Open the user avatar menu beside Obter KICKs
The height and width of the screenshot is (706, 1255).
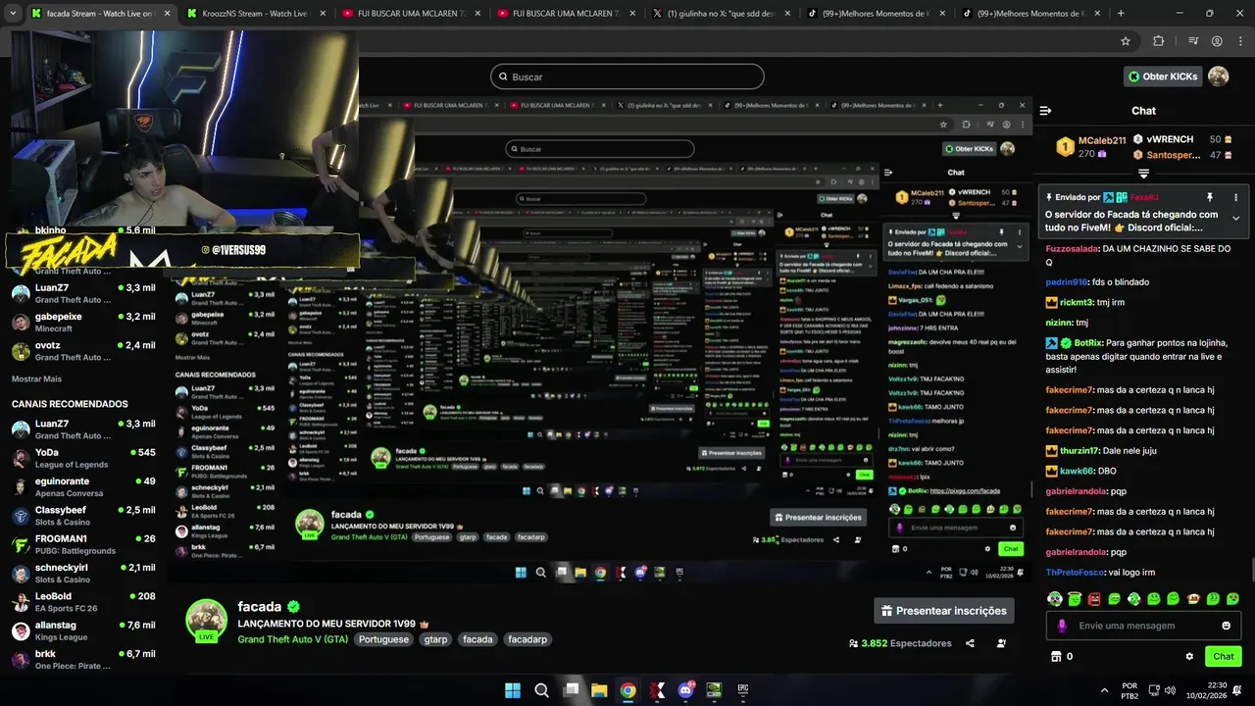point(1219,76)
